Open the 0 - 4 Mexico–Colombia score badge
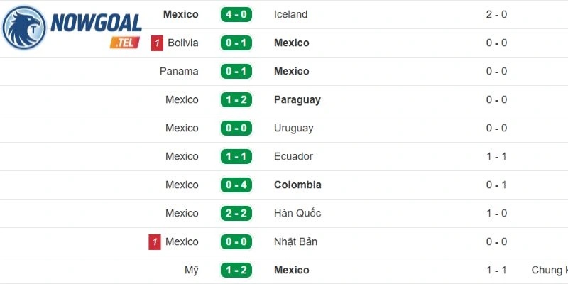Image resolution: width=568 pixels, height=284 pixels. 236,185
